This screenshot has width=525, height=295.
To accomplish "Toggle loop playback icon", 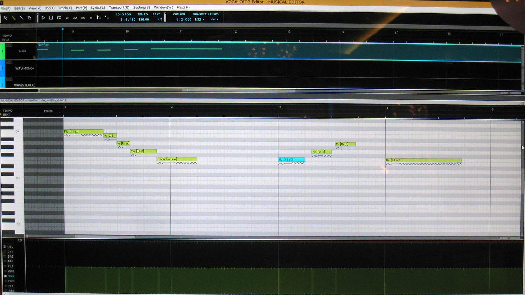I will 59,18.
